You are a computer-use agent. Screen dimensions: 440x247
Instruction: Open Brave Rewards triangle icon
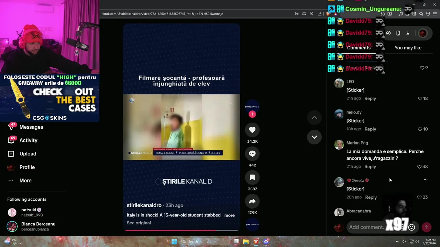[x=335, y=14]
